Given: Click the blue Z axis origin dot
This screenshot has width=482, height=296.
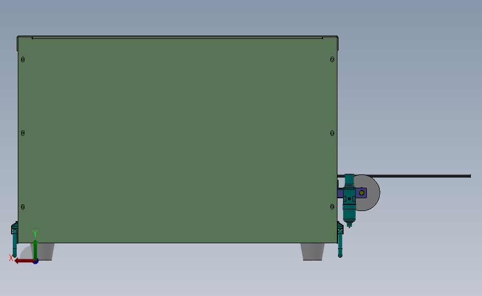Looking at the screenshot, I should [x=36, y=262].
